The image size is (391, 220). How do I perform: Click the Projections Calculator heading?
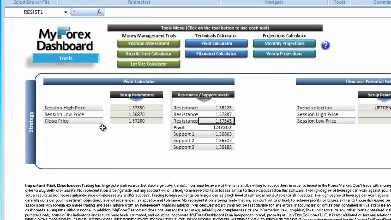[284, 36]
